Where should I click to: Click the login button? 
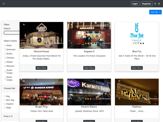tap(135, 4)
